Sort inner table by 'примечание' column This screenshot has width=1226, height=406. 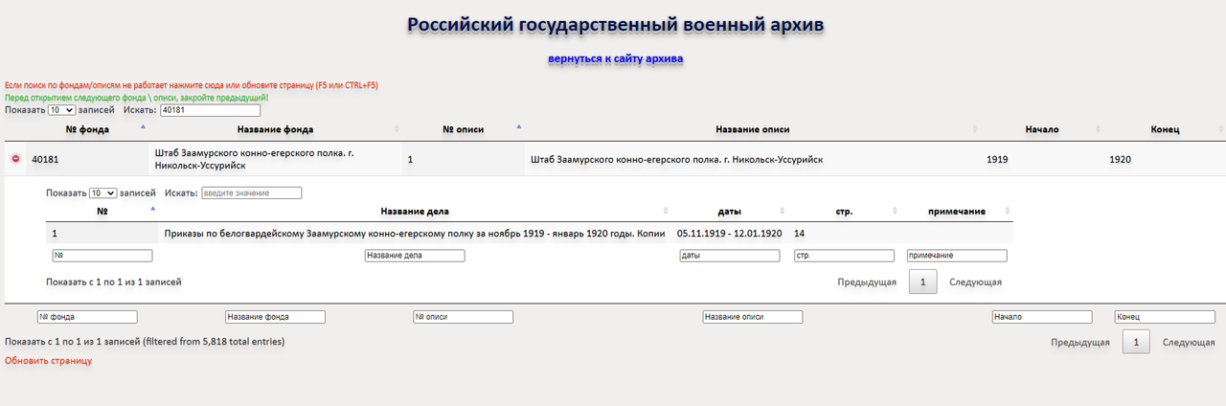[957, 211]
